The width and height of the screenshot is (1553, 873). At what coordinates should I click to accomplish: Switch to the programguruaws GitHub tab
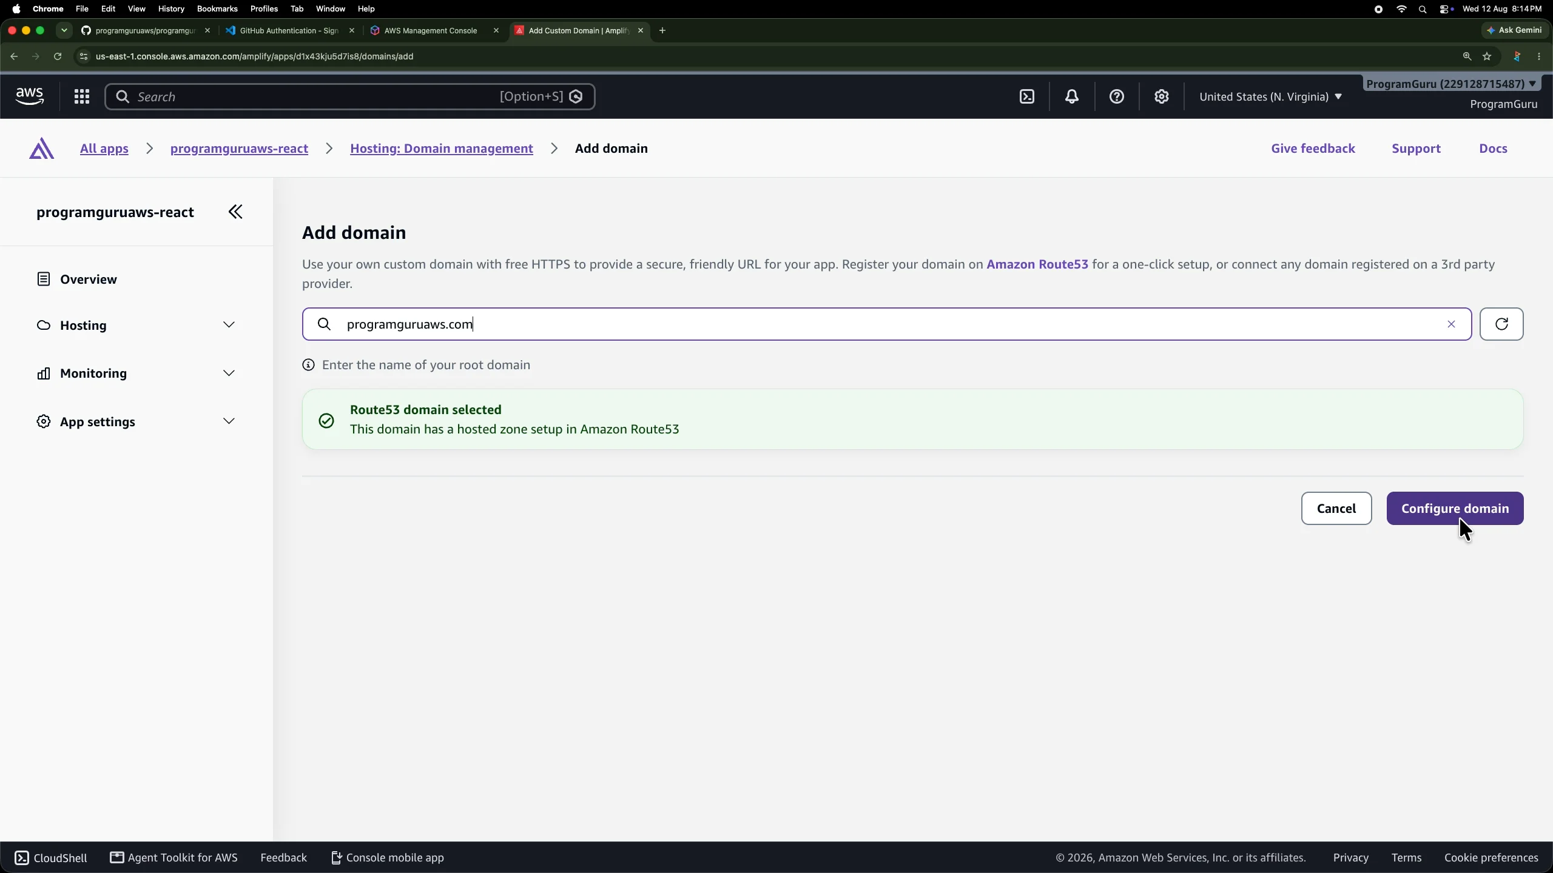(146, 30)
